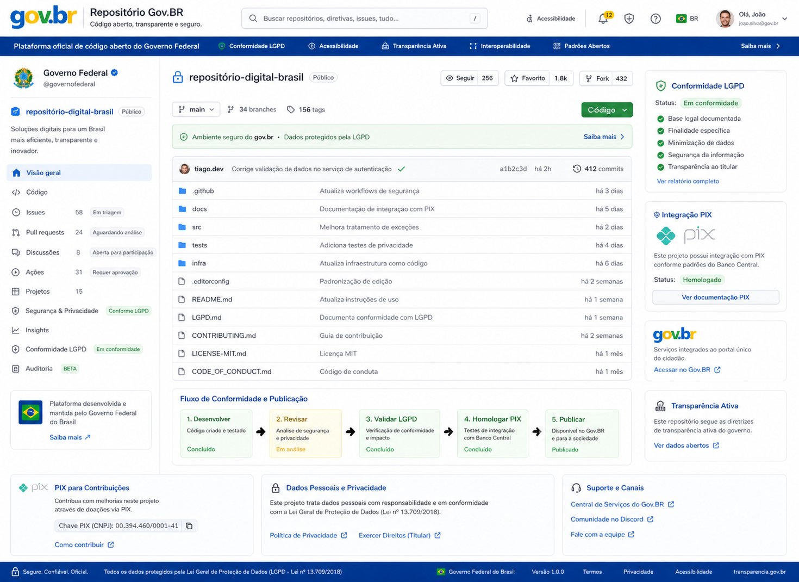Image resolution: width=799 pixels, height=582 pixels.
Task: Open Ver relatório completo link
Action: click(x=688, y=181)
